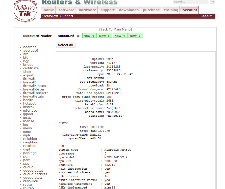Open the queue-bytes section
225x189 pixels.
coord(33,171)
